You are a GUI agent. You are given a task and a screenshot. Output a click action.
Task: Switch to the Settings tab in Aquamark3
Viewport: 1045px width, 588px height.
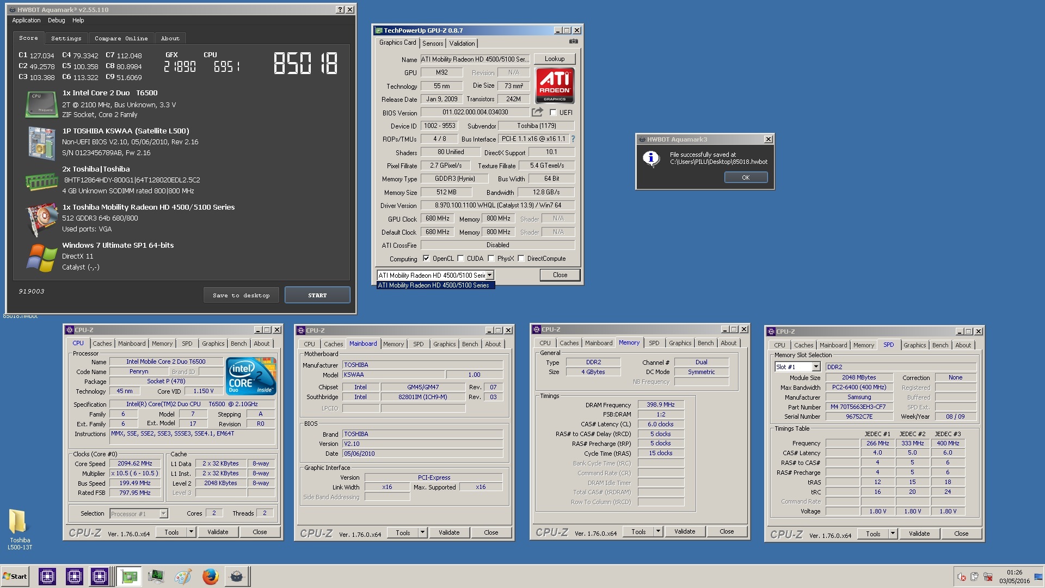click(66, 39)
